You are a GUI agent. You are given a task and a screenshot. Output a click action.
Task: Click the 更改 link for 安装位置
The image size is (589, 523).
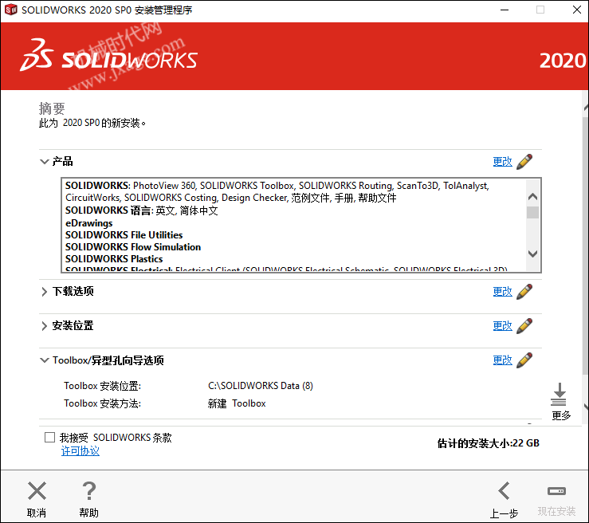pyautogui.click(x=502, y=326)
